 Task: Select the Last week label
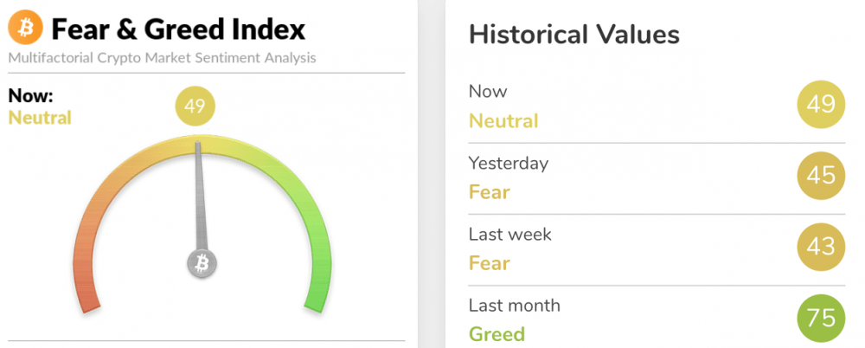click(509, 235)
